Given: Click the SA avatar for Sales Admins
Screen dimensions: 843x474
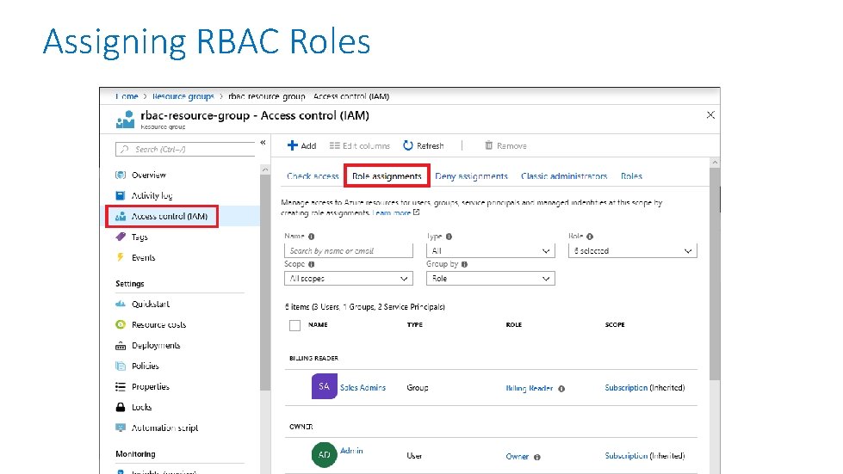Looking at the screenshot, I should tap(324, 386).
